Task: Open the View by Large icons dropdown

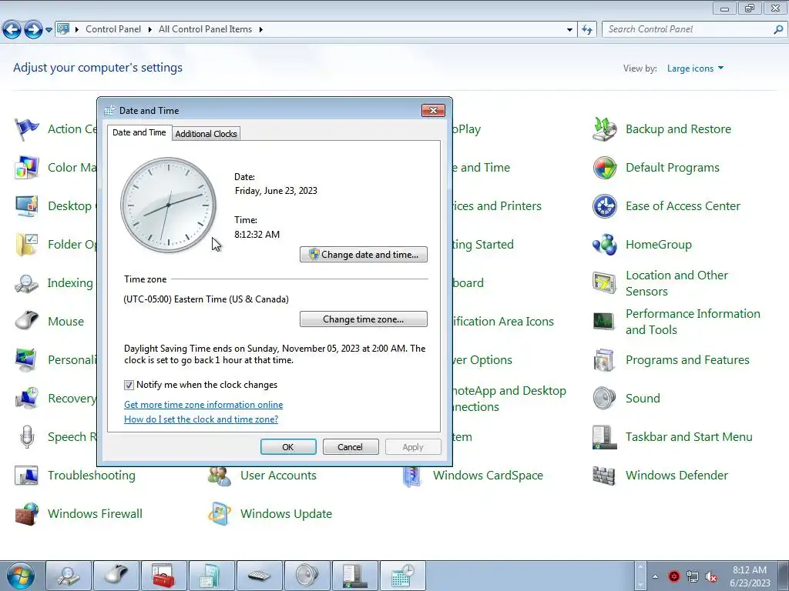Action: pyautogui.click(x=696, y=68)
